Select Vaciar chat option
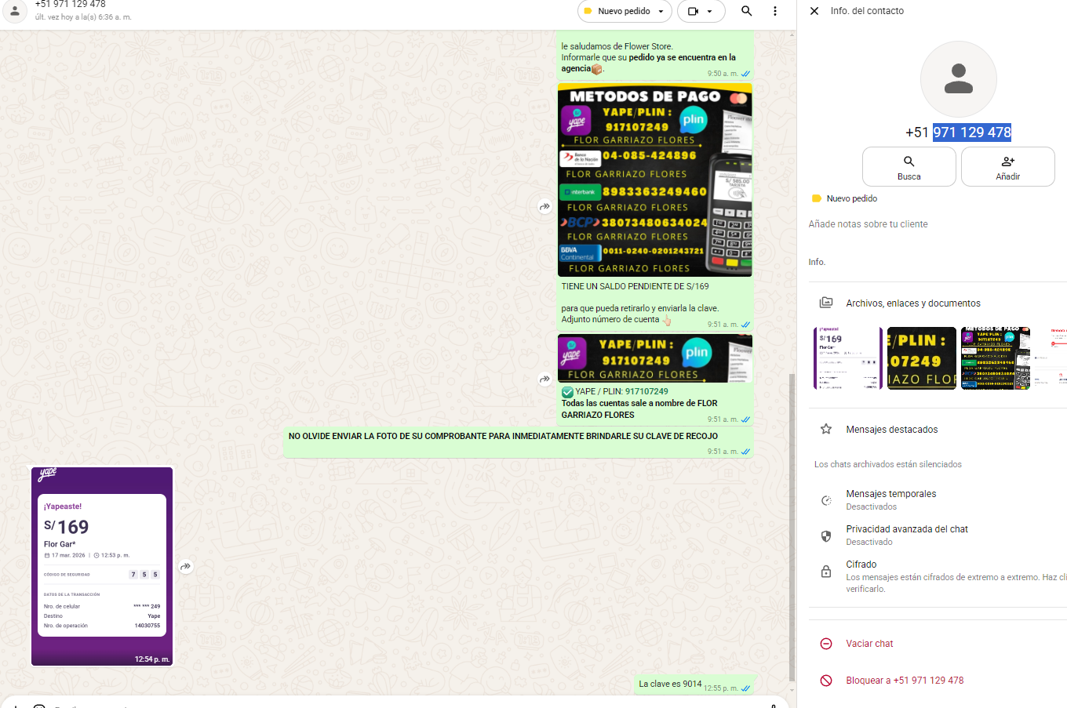Viewport: 1067px width, 708px height. 869,644
